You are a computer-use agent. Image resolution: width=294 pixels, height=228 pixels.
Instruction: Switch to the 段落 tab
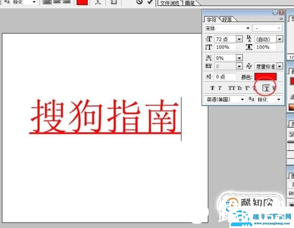click(x=227, y=19)
